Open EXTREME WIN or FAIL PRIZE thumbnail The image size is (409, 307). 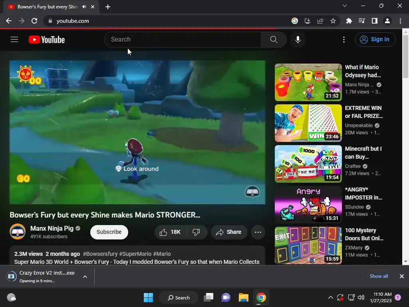coord(308,123)
